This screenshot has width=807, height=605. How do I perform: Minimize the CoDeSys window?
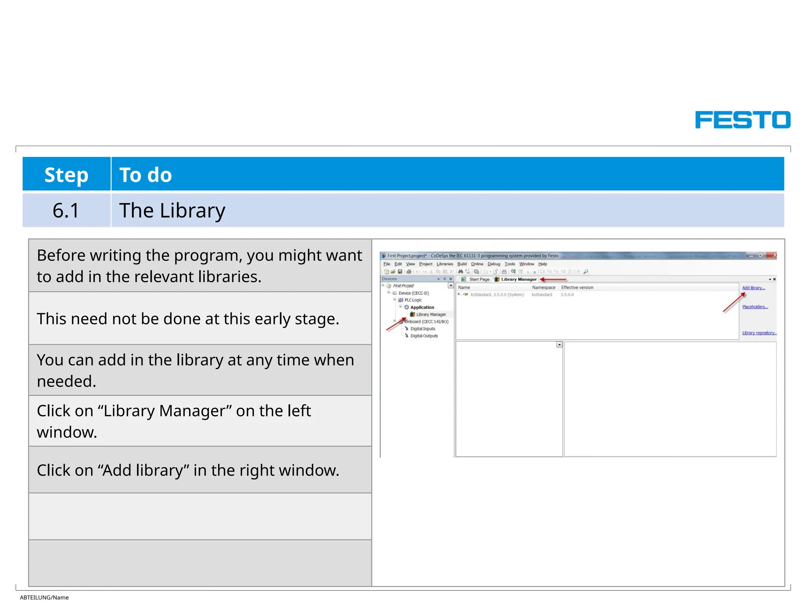click(x=751, y=255)
